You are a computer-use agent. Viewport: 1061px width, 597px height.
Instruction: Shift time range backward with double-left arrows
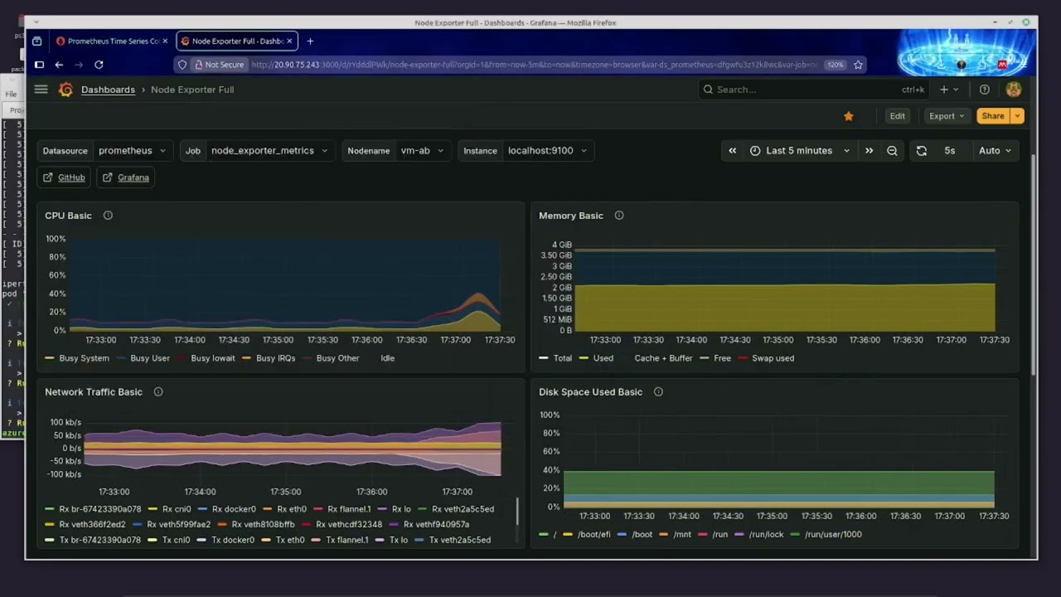click(x=733, y=151)
